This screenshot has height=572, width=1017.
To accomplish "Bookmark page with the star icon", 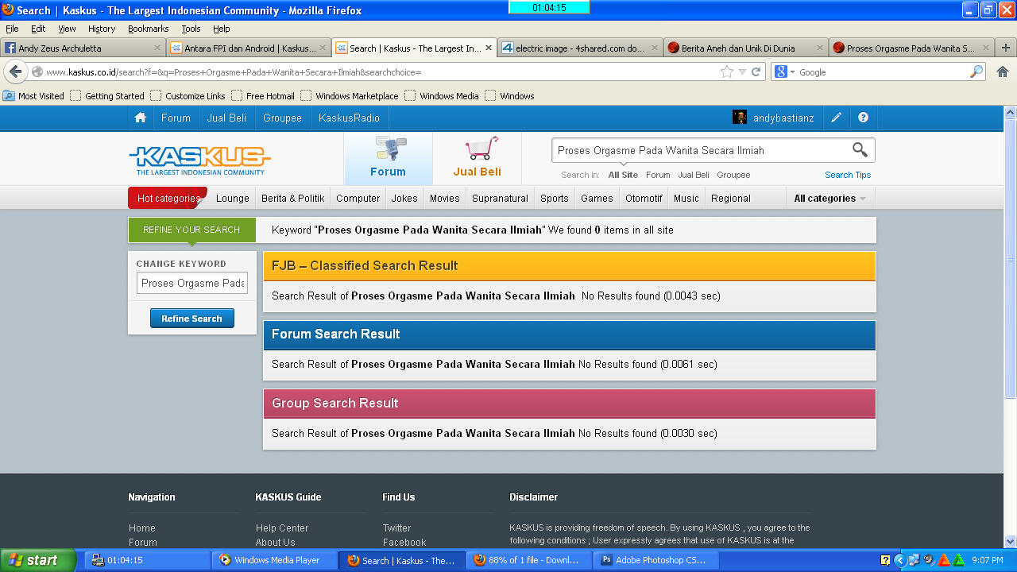I will pos(726,71).
